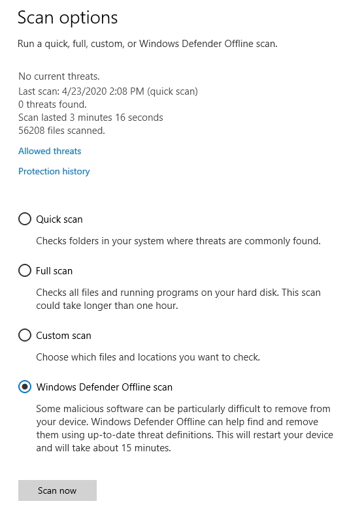Click the Last scan date and time line
364x512 pixels.
pos(108,91)
